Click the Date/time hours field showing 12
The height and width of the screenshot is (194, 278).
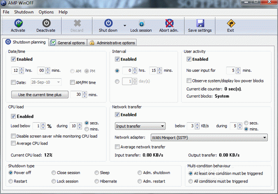click(x=15, y=70)
